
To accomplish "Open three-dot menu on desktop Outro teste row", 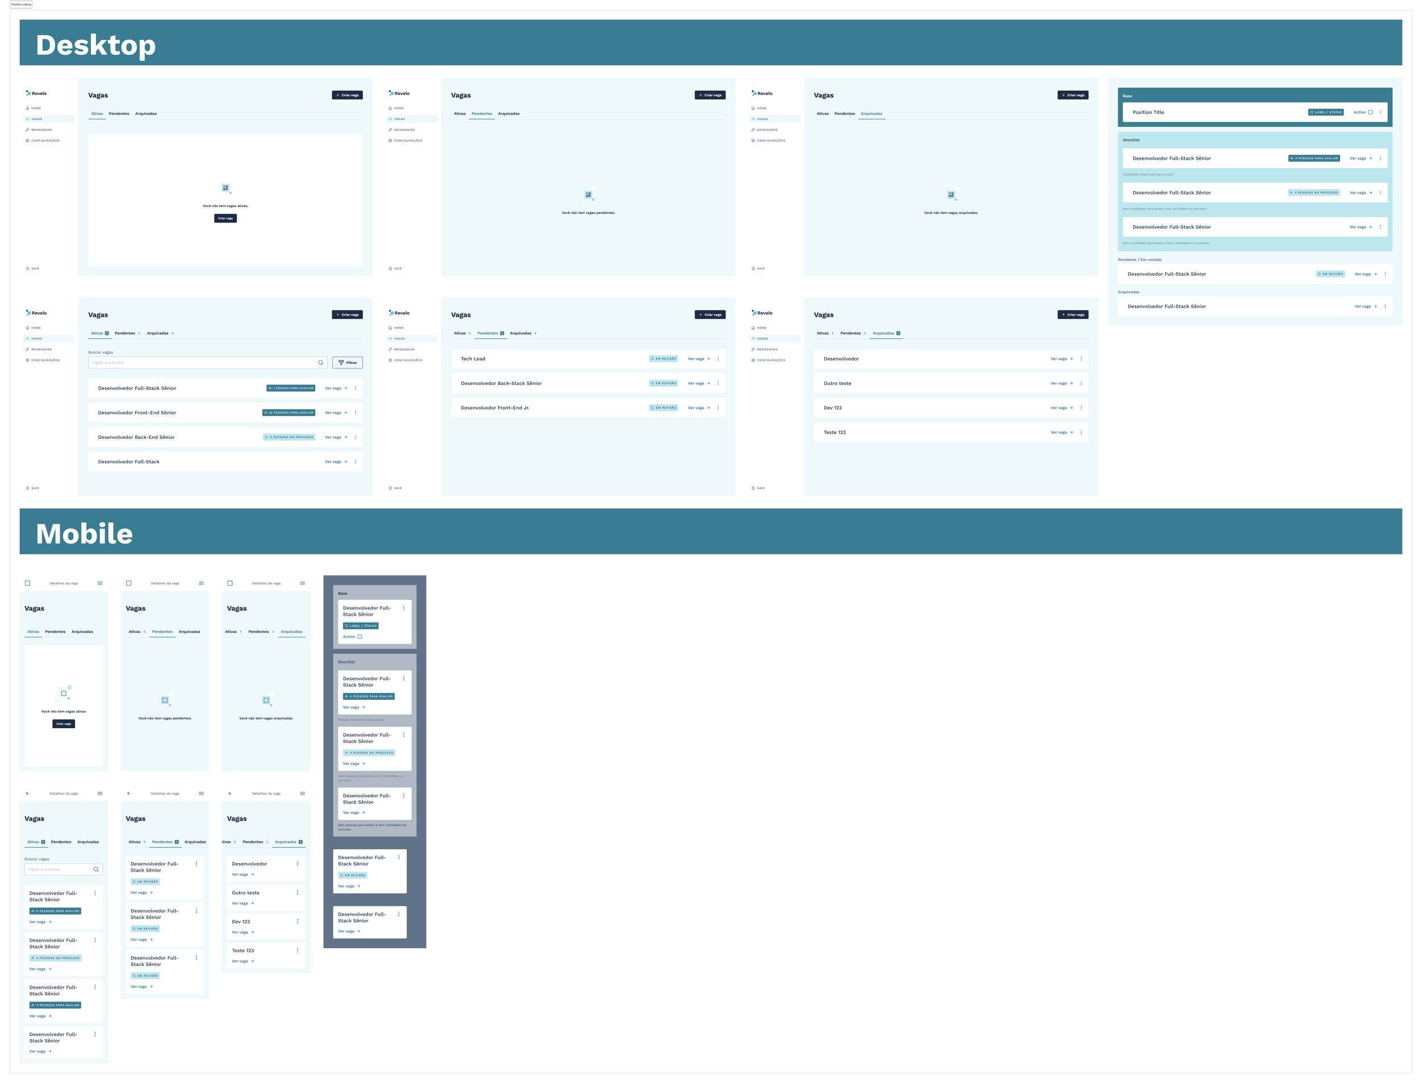I will [x=1081, y=383].
